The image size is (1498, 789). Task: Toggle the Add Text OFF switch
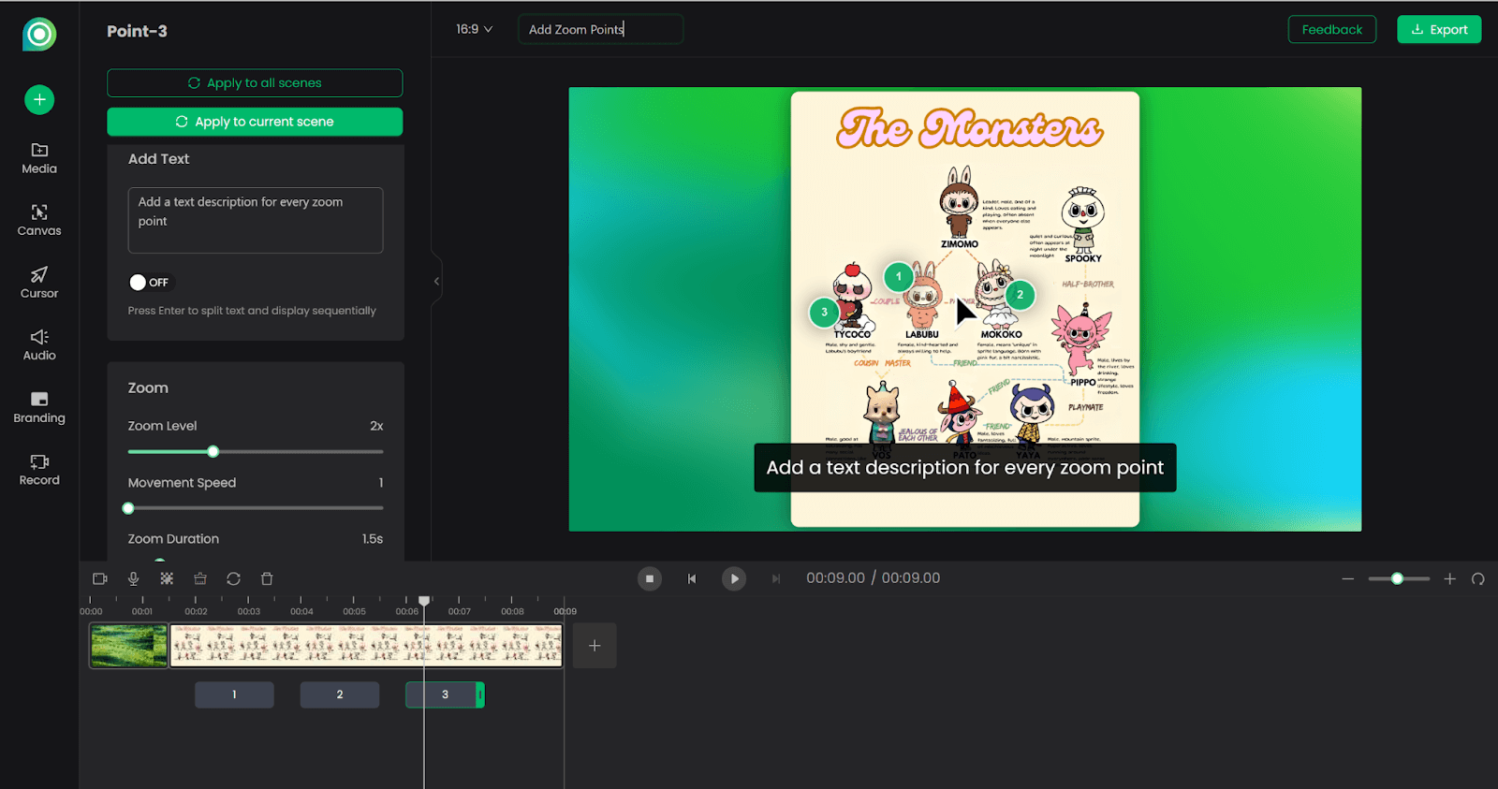[x=151, y=282]
